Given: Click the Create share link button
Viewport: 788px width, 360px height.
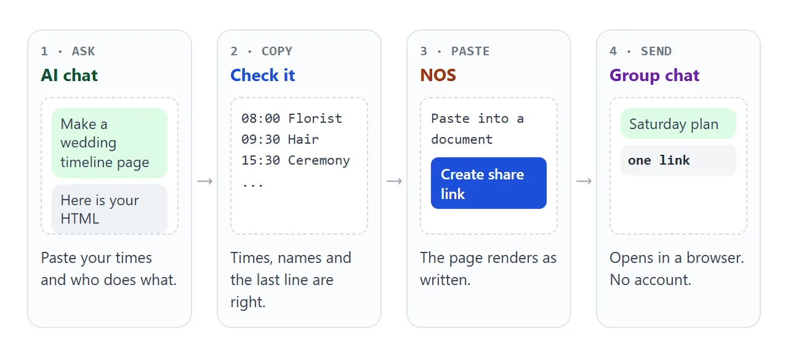Looking at the screenshot, I should (x=489, y=183).
